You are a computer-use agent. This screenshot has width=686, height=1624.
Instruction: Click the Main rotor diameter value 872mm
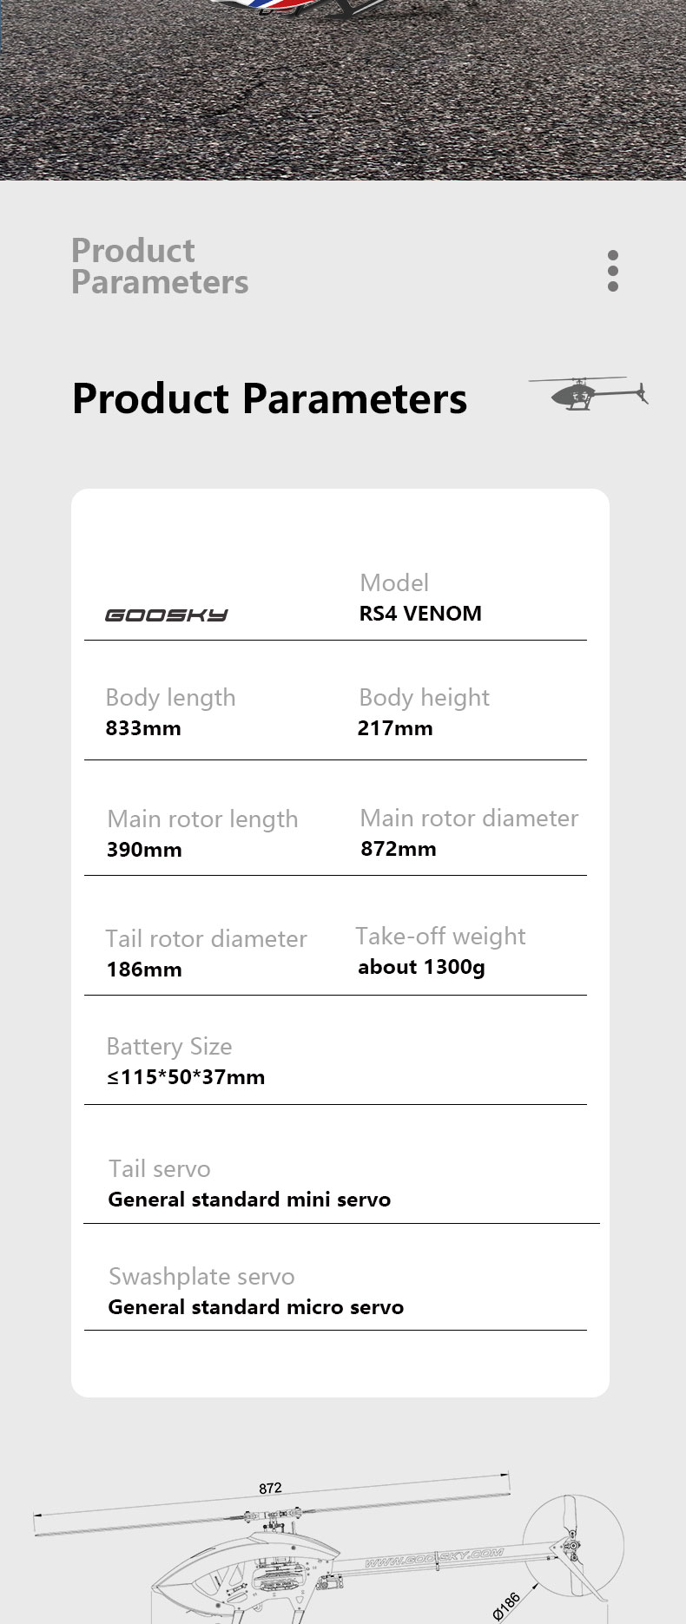pos(399,849)
